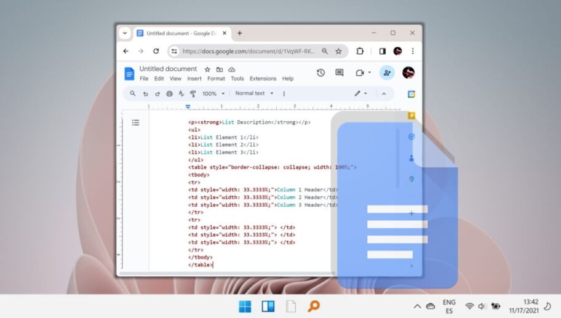The height and width of the screenshot is (318, 561).
Task: Open the Widgets taskbar icon
Action: click(x=268, y=306)
